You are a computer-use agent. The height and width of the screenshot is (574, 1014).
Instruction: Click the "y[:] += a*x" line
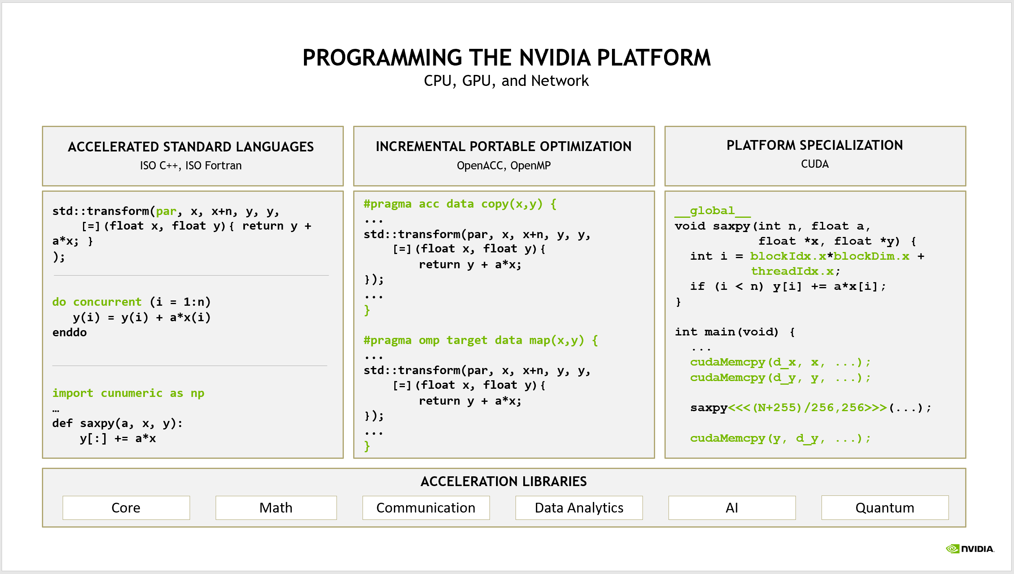118,439
